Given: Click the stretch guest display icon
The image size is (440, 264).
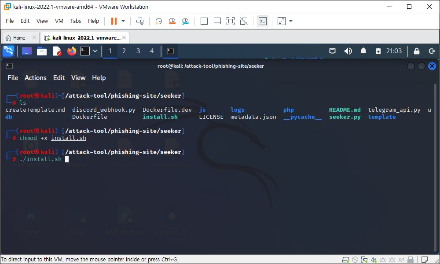Looking at the screenshot, I should click(282, 21).
